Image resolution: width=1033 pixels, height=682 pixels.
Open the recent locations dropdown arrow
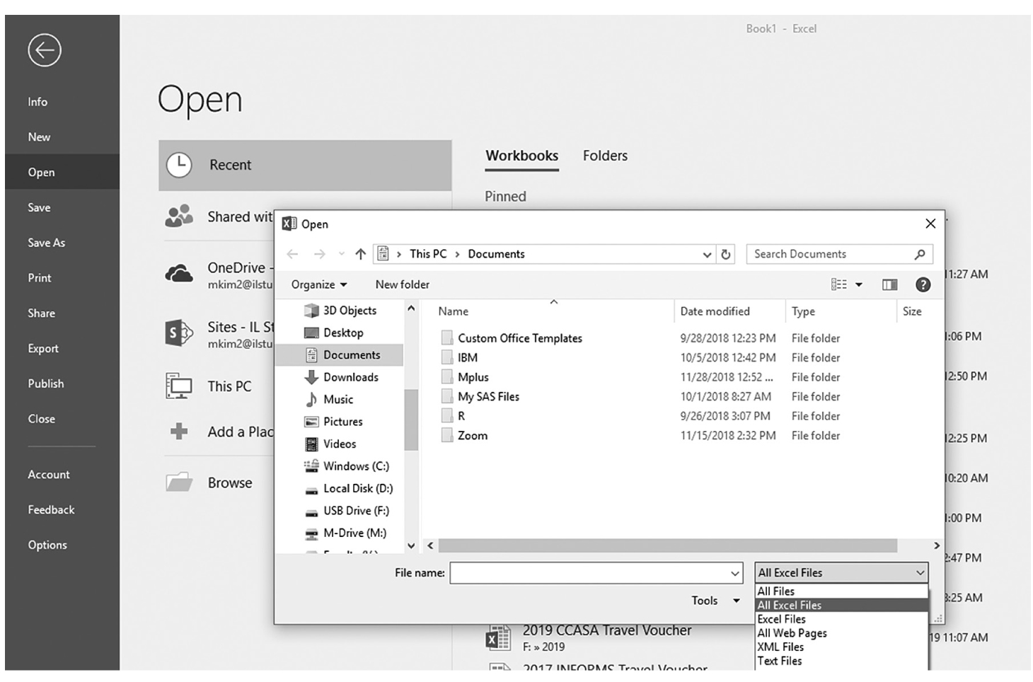click(341, 254)
